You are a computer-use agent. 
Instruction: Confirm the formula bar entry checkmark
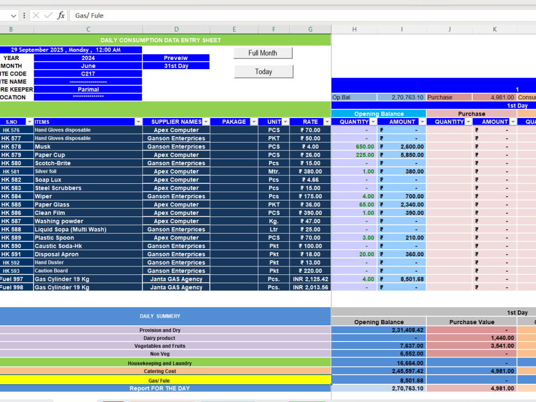click(x=48, y=16)
